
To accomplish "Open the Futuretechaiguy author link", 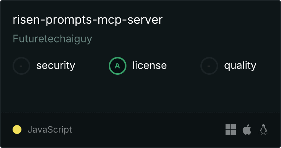I will [53, 39].
